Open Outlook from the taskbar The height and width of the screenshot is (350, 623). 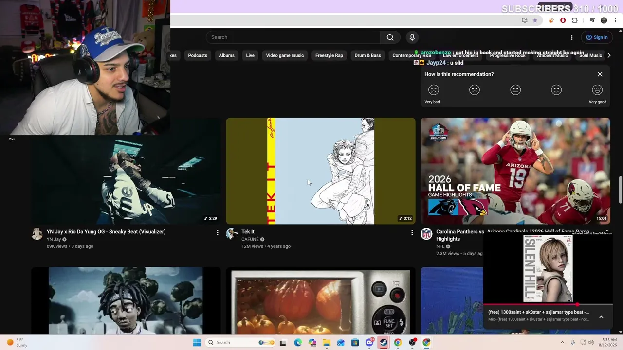tap(341, 343)
